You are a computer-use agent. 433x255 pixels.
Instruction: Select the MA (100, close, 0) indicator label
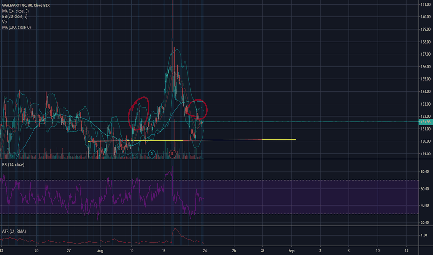(x=17, y=27)
